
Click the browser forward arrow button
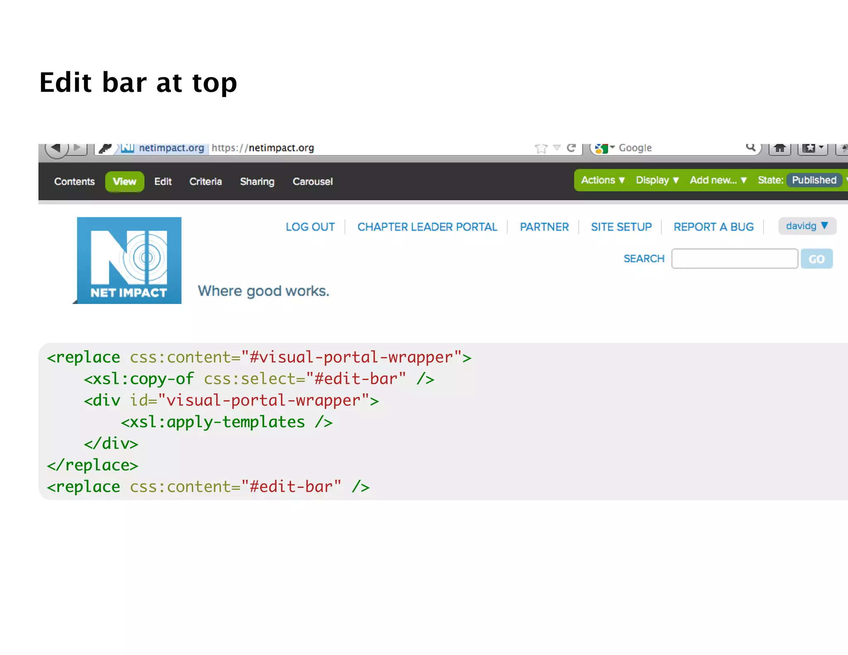coord(77,148)
